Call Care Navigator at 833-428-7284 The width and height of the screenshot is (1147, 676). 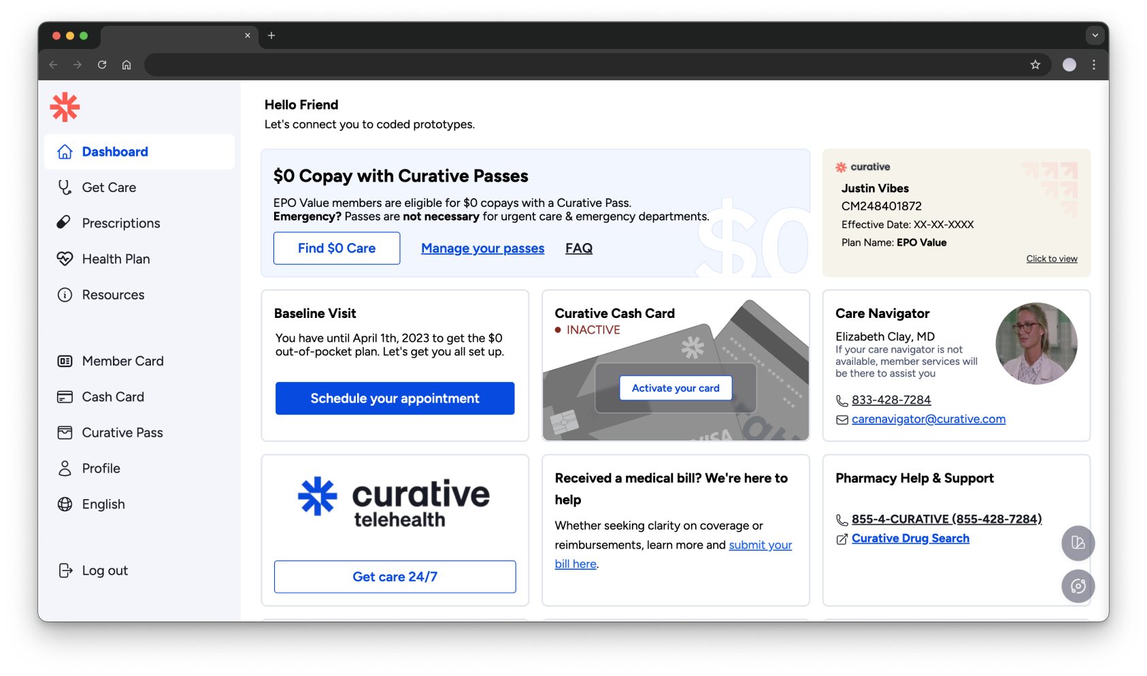click(891, 400)
